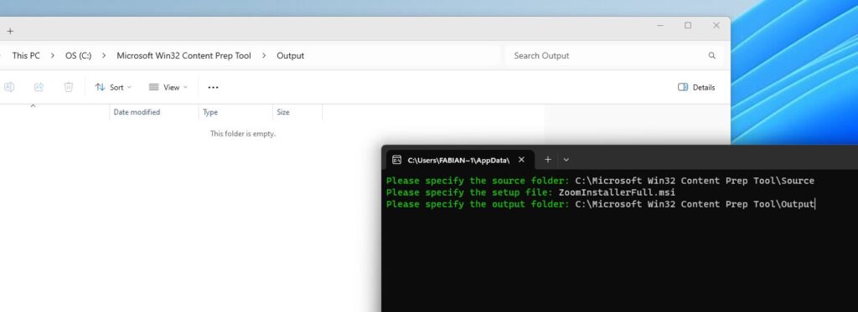
Task: Close the terminal tab
Action: [x=521, y=160]
